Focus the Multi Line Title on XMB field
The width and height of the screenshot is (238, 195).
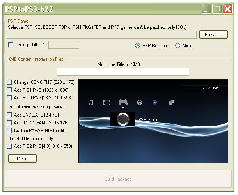coord(123,72)
